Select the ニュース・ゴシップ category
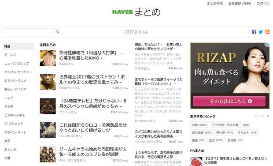273x166 pixels. click(x=17, y=64)
